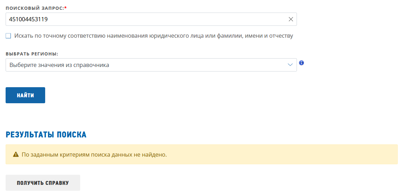Focus the search field containing 451004453119
Viewport: 403px width, 196px height.
140,20
